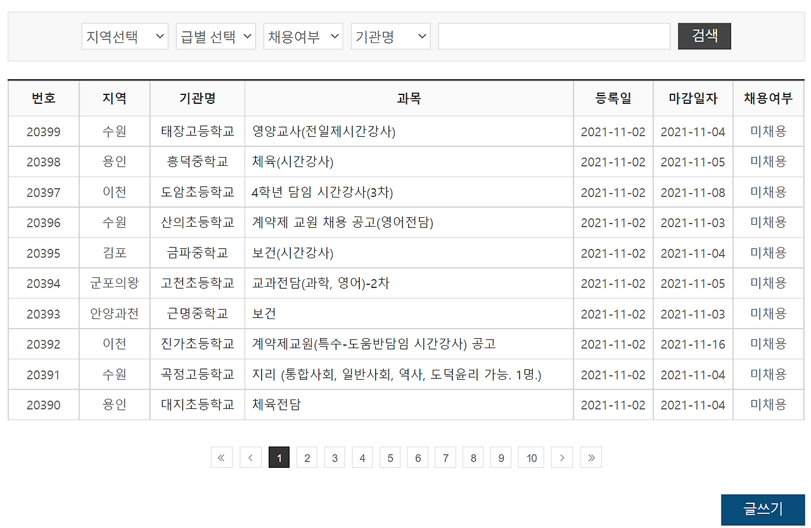The height and width of the screenshot is (528, 811).
Task: Open the post 체육전담
Action: click(276, 405)
